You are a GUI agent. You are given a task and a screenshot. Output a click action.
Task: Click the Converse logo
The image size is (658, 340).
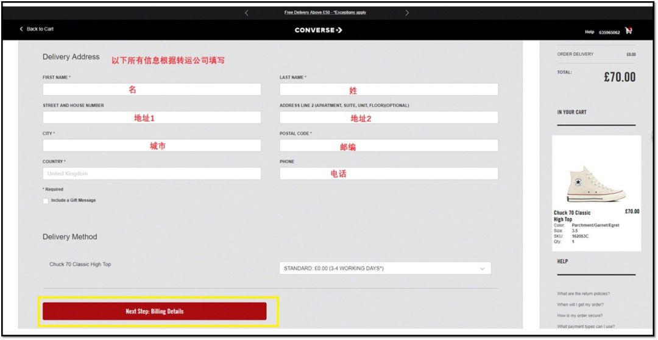[x=319, y=30]
